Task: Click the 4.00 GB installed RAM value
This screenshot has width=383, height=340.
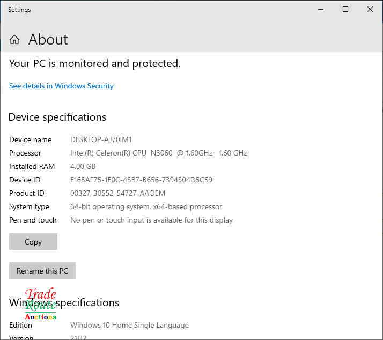Action: click(83, 166)
